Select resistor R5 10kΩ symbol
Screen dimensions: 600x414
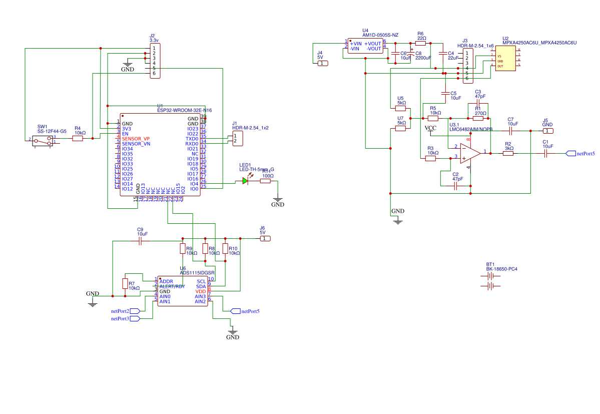point(433,118)
